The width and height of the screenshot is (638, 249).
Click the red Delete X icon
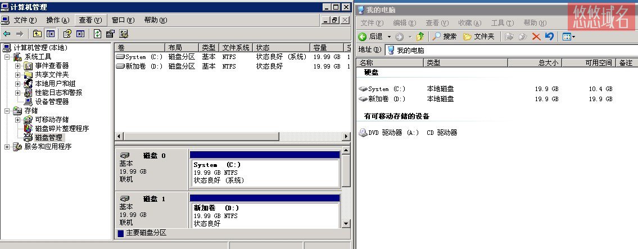coord(536,37)
